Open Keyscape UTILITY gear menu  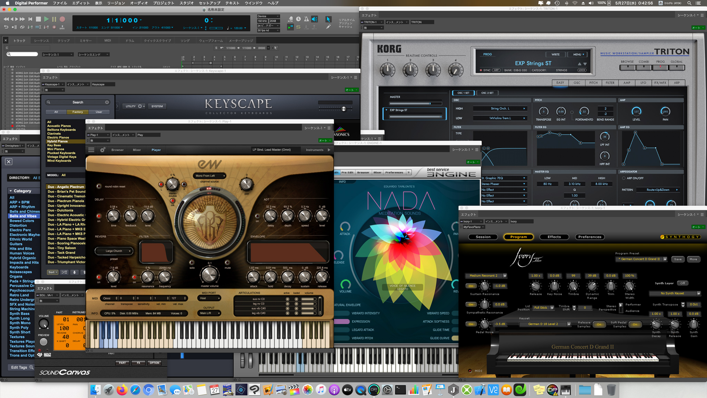pos(140,106)
